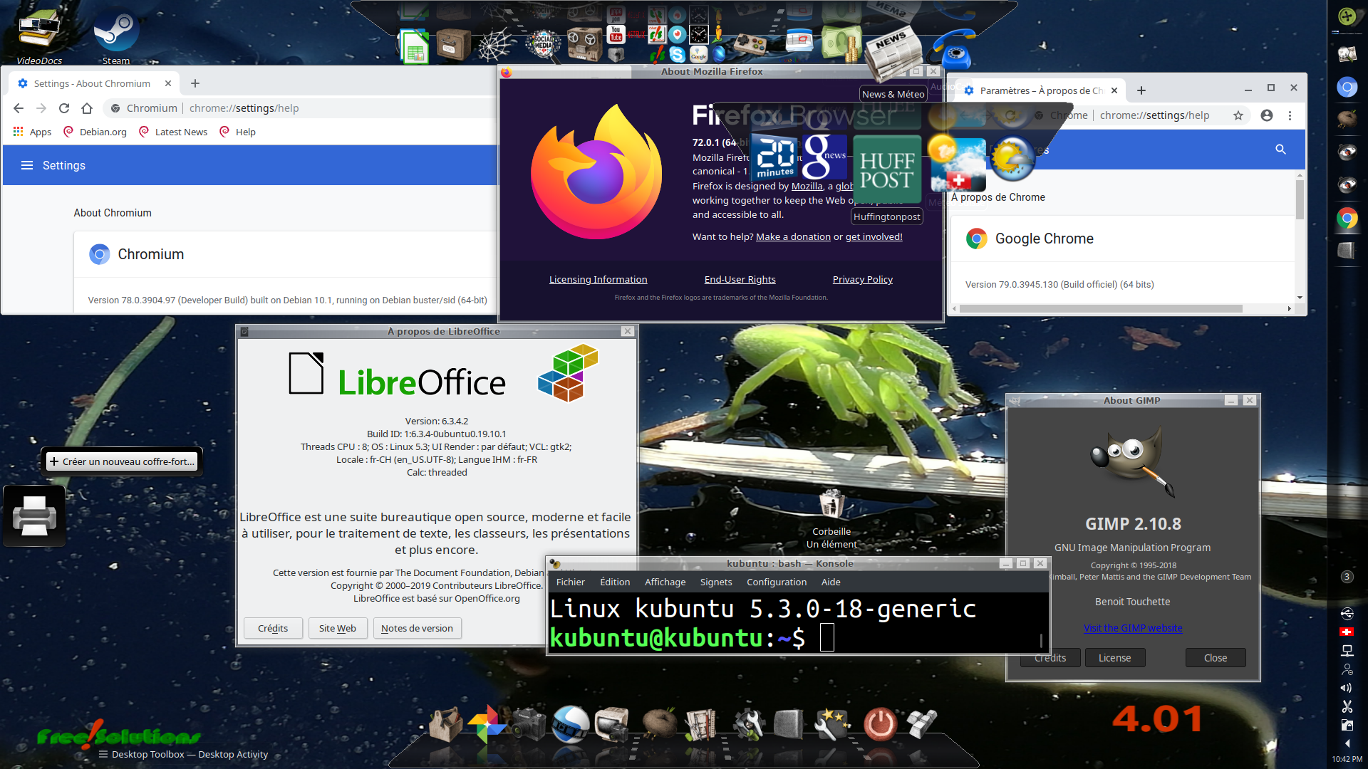
Task: Click Notes de version button
Action: click(417, 628)
